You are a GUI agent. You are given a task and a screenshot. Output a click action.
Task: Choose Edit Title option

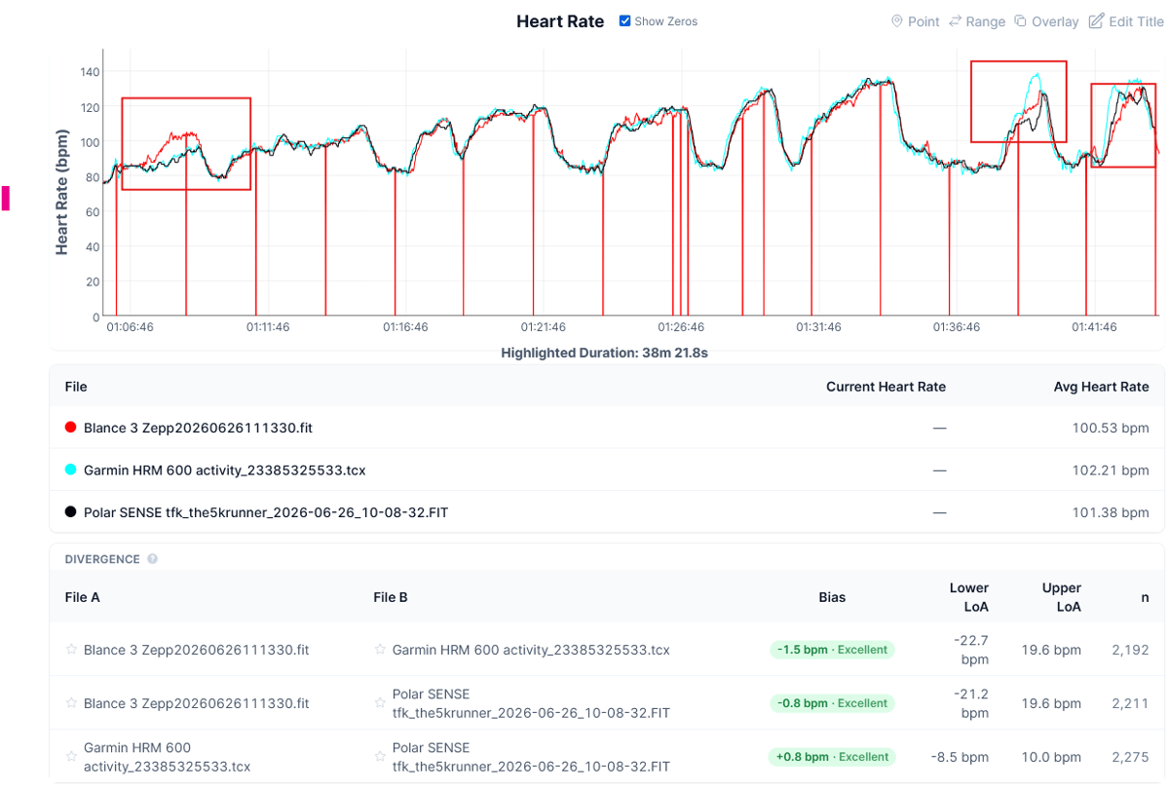(1136, 21)
